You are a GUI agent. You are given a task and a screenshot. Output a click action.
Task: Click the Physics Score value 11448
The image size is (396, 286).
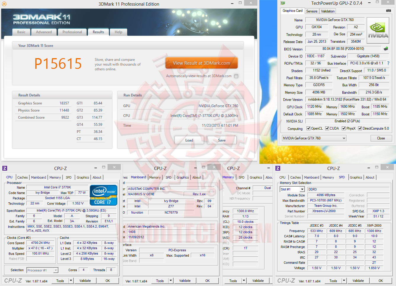pos(64,110)
